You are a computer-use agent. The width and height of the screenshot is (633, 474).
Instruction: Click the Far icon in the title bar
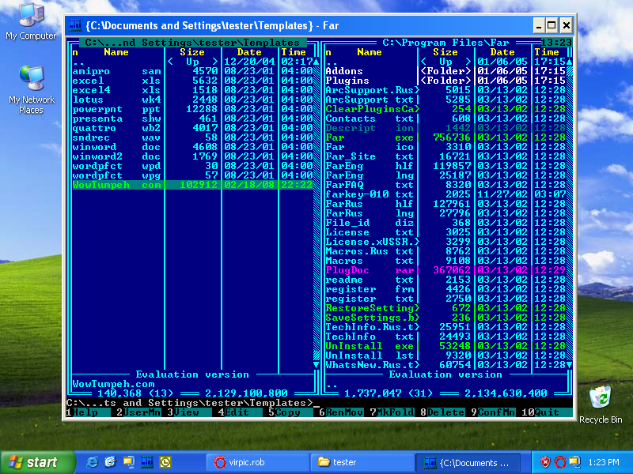click(x=75, y=26)
